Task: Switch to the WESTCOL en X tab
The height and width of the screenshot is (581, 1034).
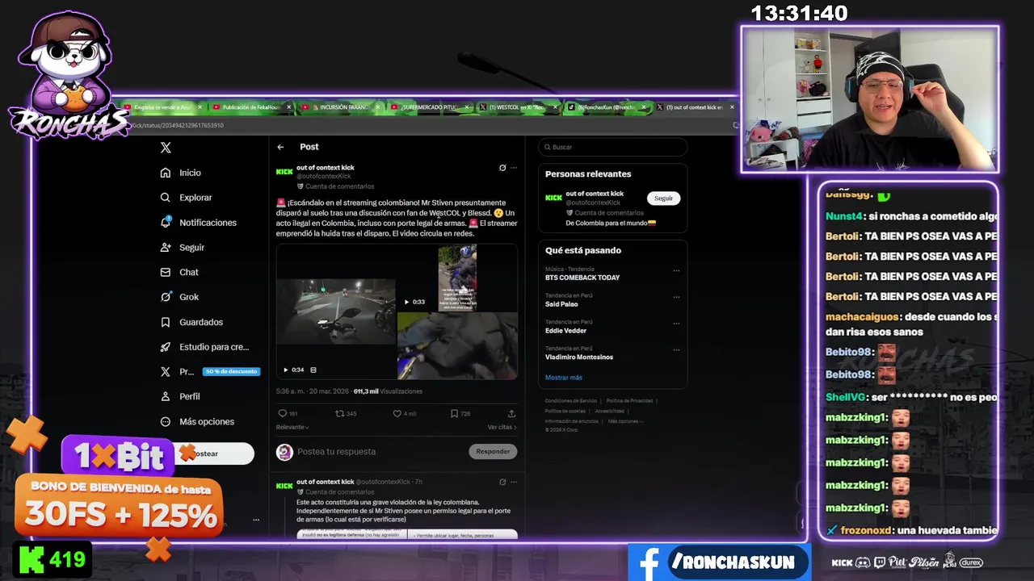Action: 516,107
